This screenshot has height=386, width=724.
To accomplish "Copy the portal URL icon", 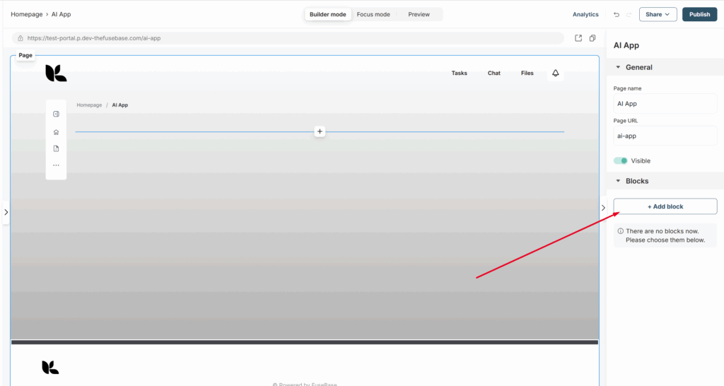I will (x=592, y=38).
